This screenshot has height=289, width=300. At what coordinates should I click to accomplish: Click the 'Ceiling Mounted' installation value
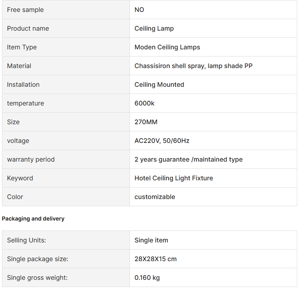coord(159,84)
